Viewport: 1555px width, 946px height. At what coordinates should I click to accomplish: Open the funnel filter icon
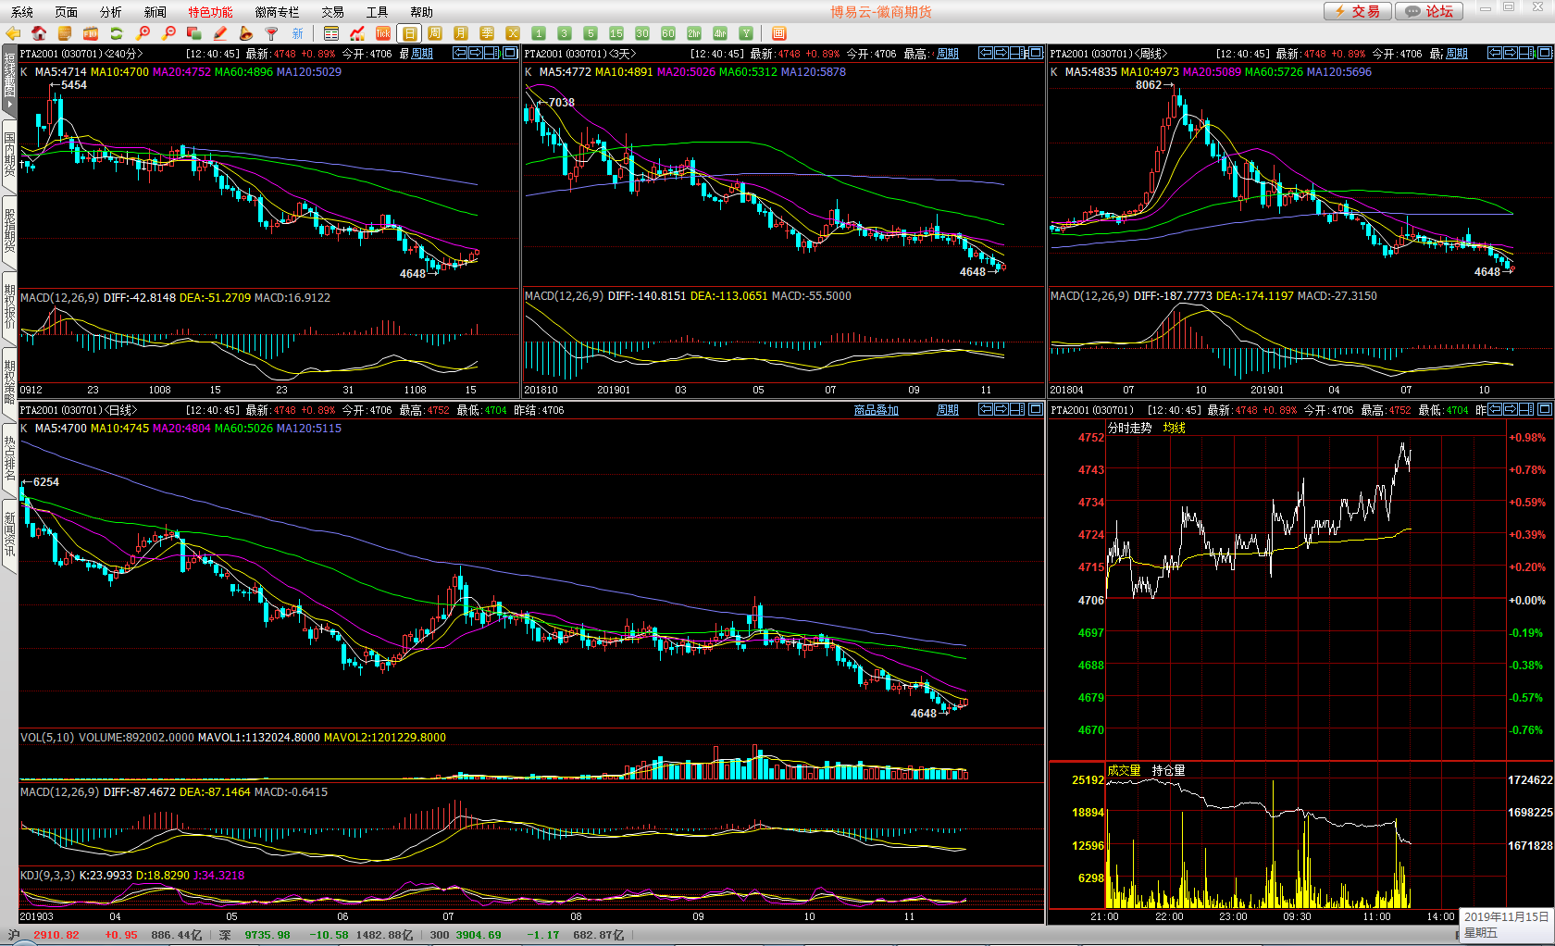click(x=272, y=33)
